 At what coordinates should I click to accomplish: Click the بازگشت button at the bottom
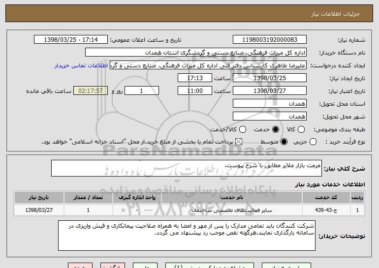click(113, 266)
